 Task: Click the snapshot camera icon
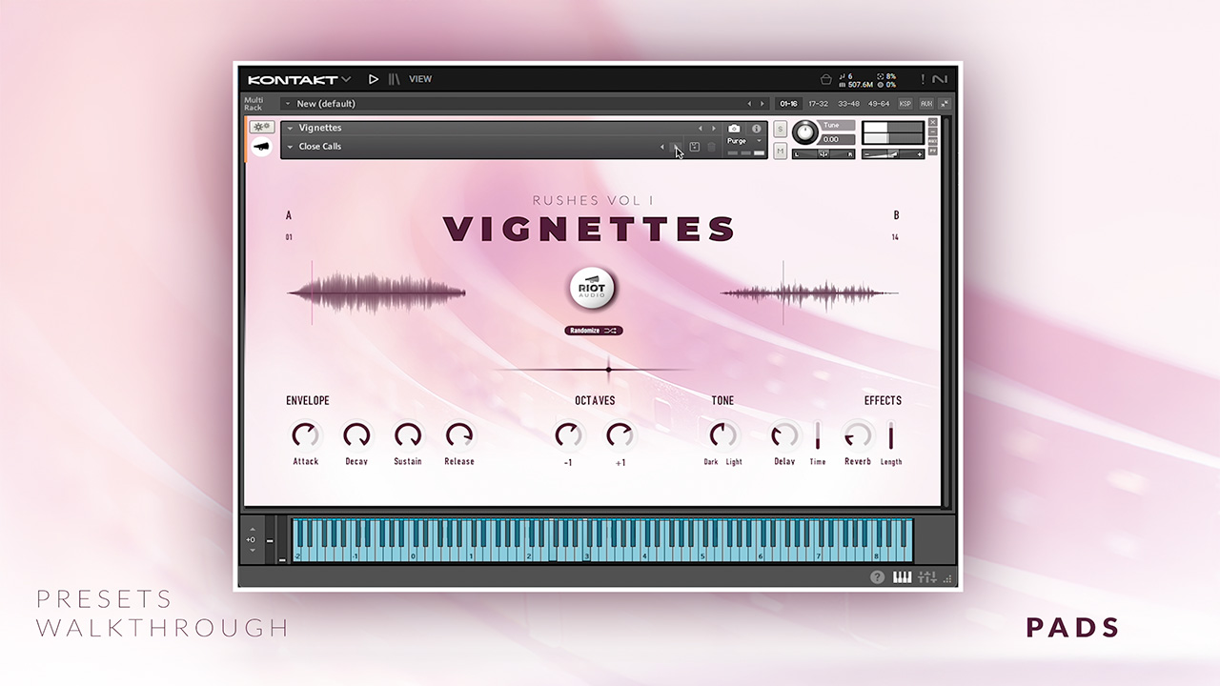click(x=734, y=128)
